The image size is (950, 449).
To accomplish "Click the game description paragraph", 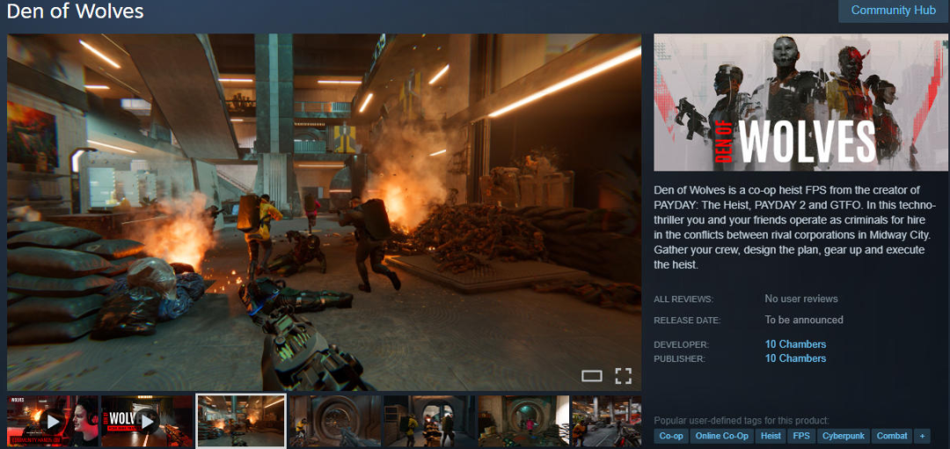I will 795,228.
